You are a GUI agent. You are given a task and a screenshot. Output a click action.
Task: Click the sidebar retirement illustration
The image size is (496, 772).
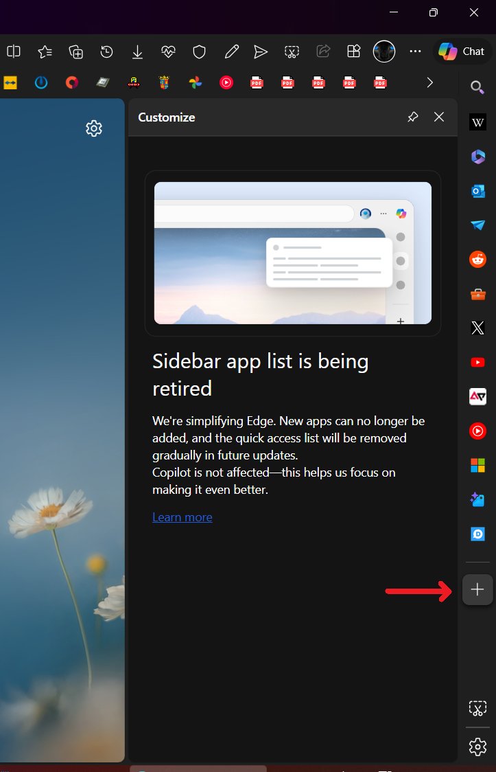(293, 253)
